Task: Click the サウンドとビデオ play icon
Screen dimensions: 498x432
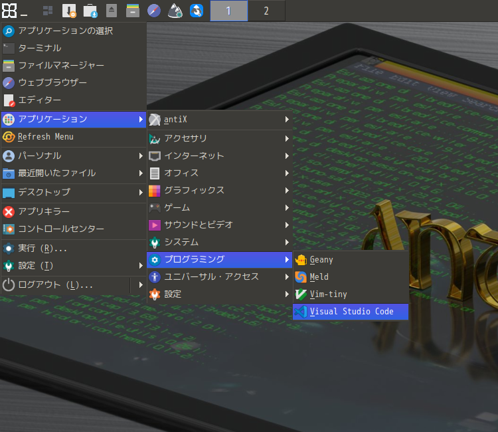Action: [x=155, y=225]
